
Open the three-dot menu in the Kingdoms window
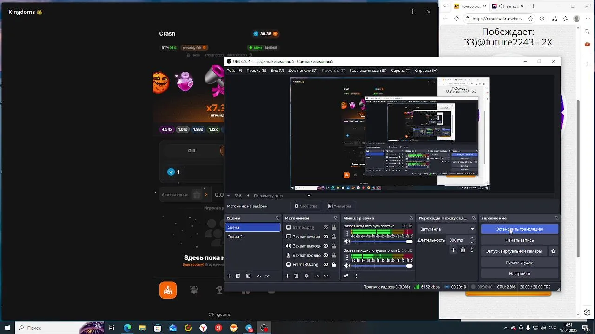click(x=412, y=12)
